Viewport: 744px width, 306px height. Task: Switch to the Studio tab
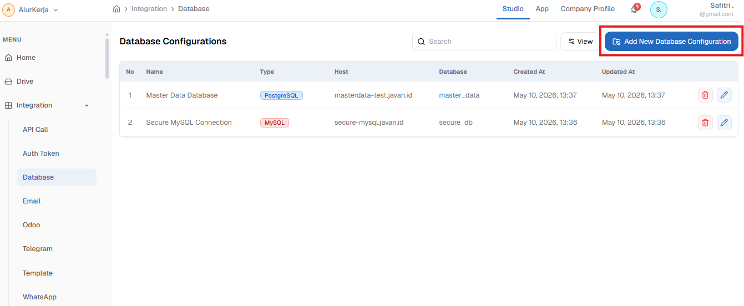pos(513,9)
